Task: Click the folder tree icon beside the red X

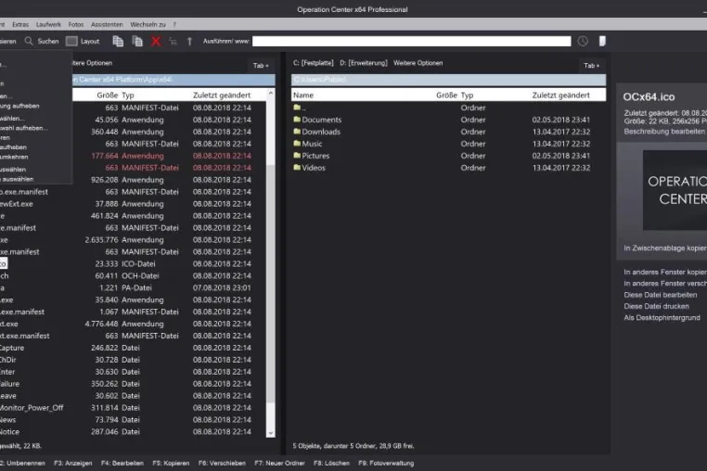Action: 173,42
